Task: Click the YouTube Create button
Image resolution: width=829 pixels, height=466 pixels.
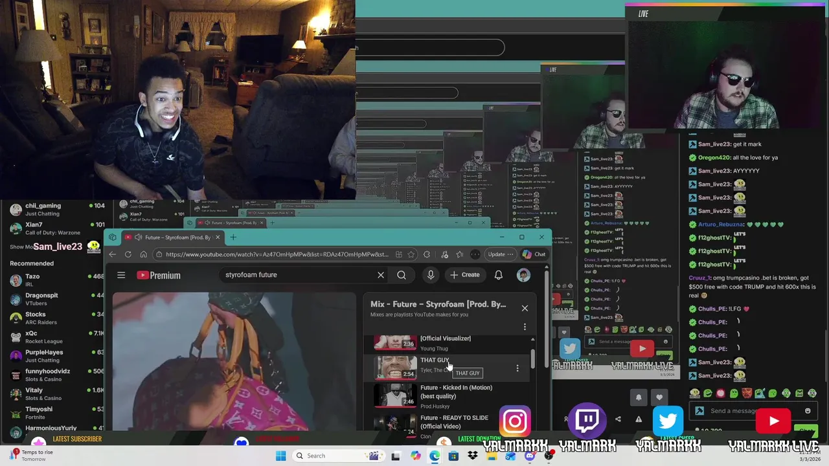Action: pyautogui.click(x=465, y=275)
